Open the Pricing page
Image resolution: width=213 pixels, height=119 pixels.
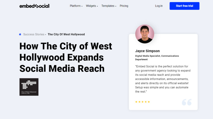click(x=124, y=6)
